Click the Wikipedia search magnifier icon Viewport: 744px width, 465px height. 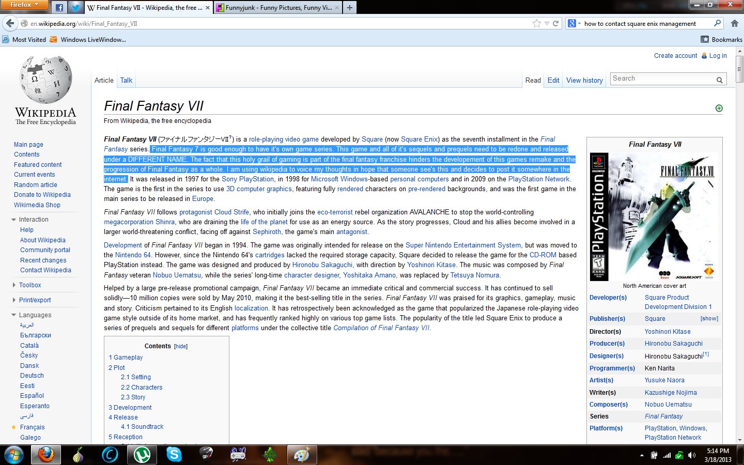coord(719,80)
